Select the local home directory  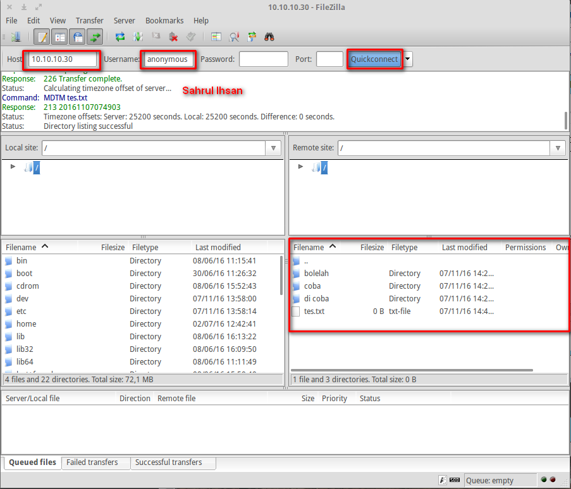(141, 324)
